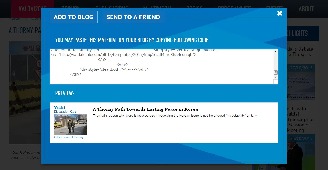Follow the 'Other news of the day' link

69,137
